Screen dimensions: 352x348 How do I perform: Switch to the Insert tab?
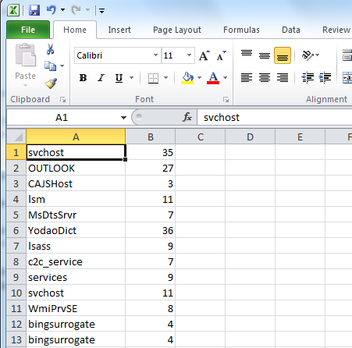pyautogui.click(x=119, y=30)
